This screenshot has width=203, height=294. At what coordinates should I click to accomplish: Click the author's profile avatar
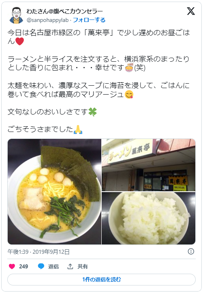point(17,15)
